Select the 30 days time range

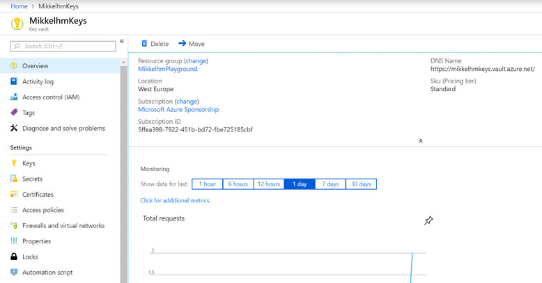362,184
